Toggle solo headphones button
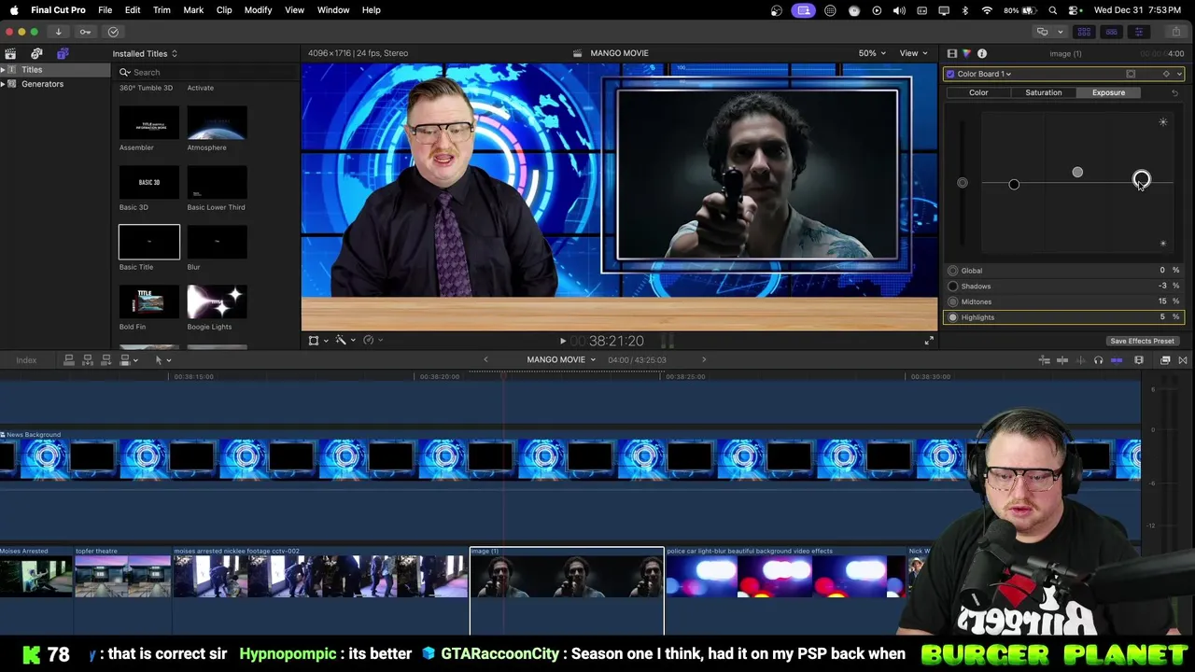This screenshot has height=672, width=1195. click(1098, 360)
